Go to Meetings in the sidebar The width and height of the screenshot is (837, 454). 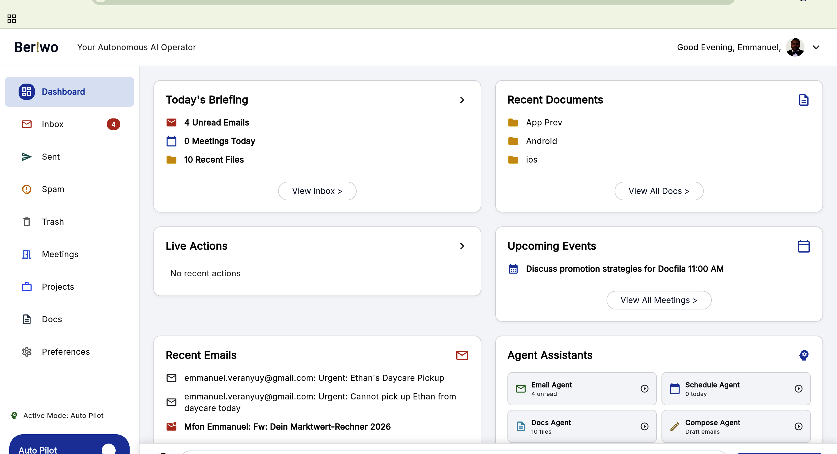[x=60, y=254]
